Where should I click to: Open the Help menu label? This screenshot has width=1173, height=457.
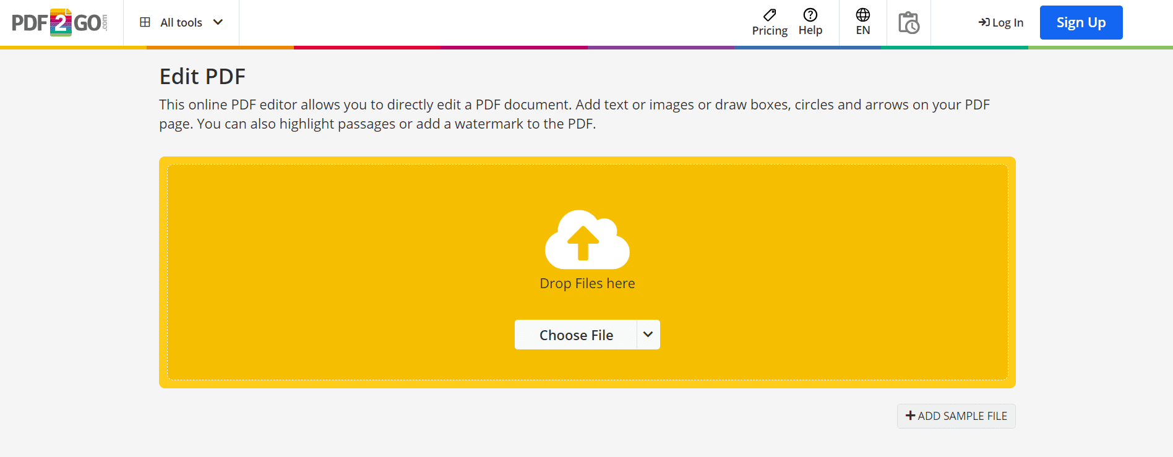pos(810,30)
